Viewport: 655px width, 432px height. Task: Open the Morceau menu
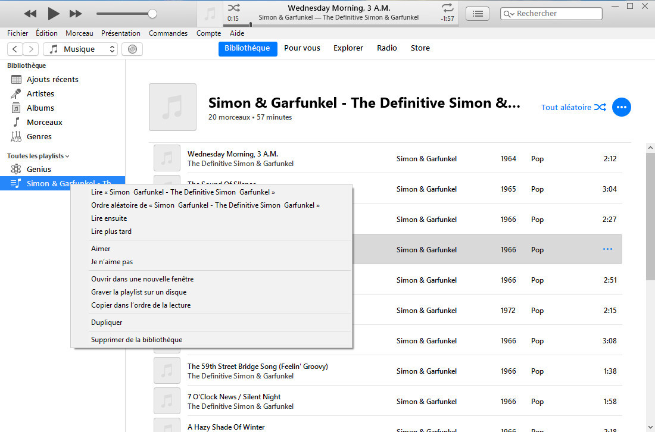coord(79,33)
